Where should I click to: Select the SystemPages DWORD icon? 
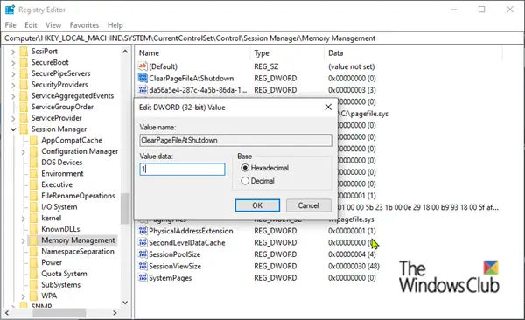click(143, 277)
